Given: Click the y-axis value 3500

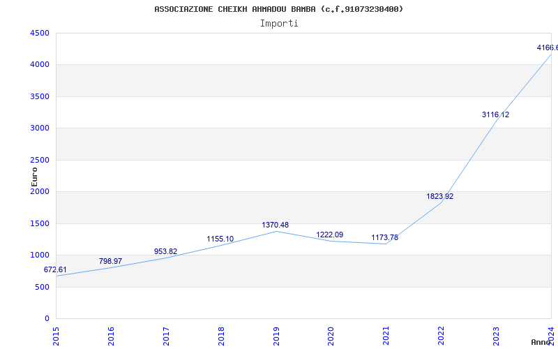Looking at the screenshot, I should [40, 96].
